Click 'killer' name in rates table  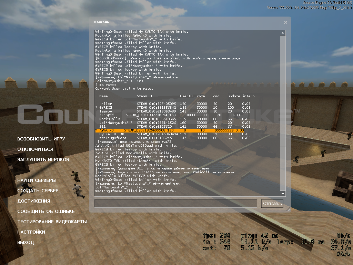coord(105,104)
